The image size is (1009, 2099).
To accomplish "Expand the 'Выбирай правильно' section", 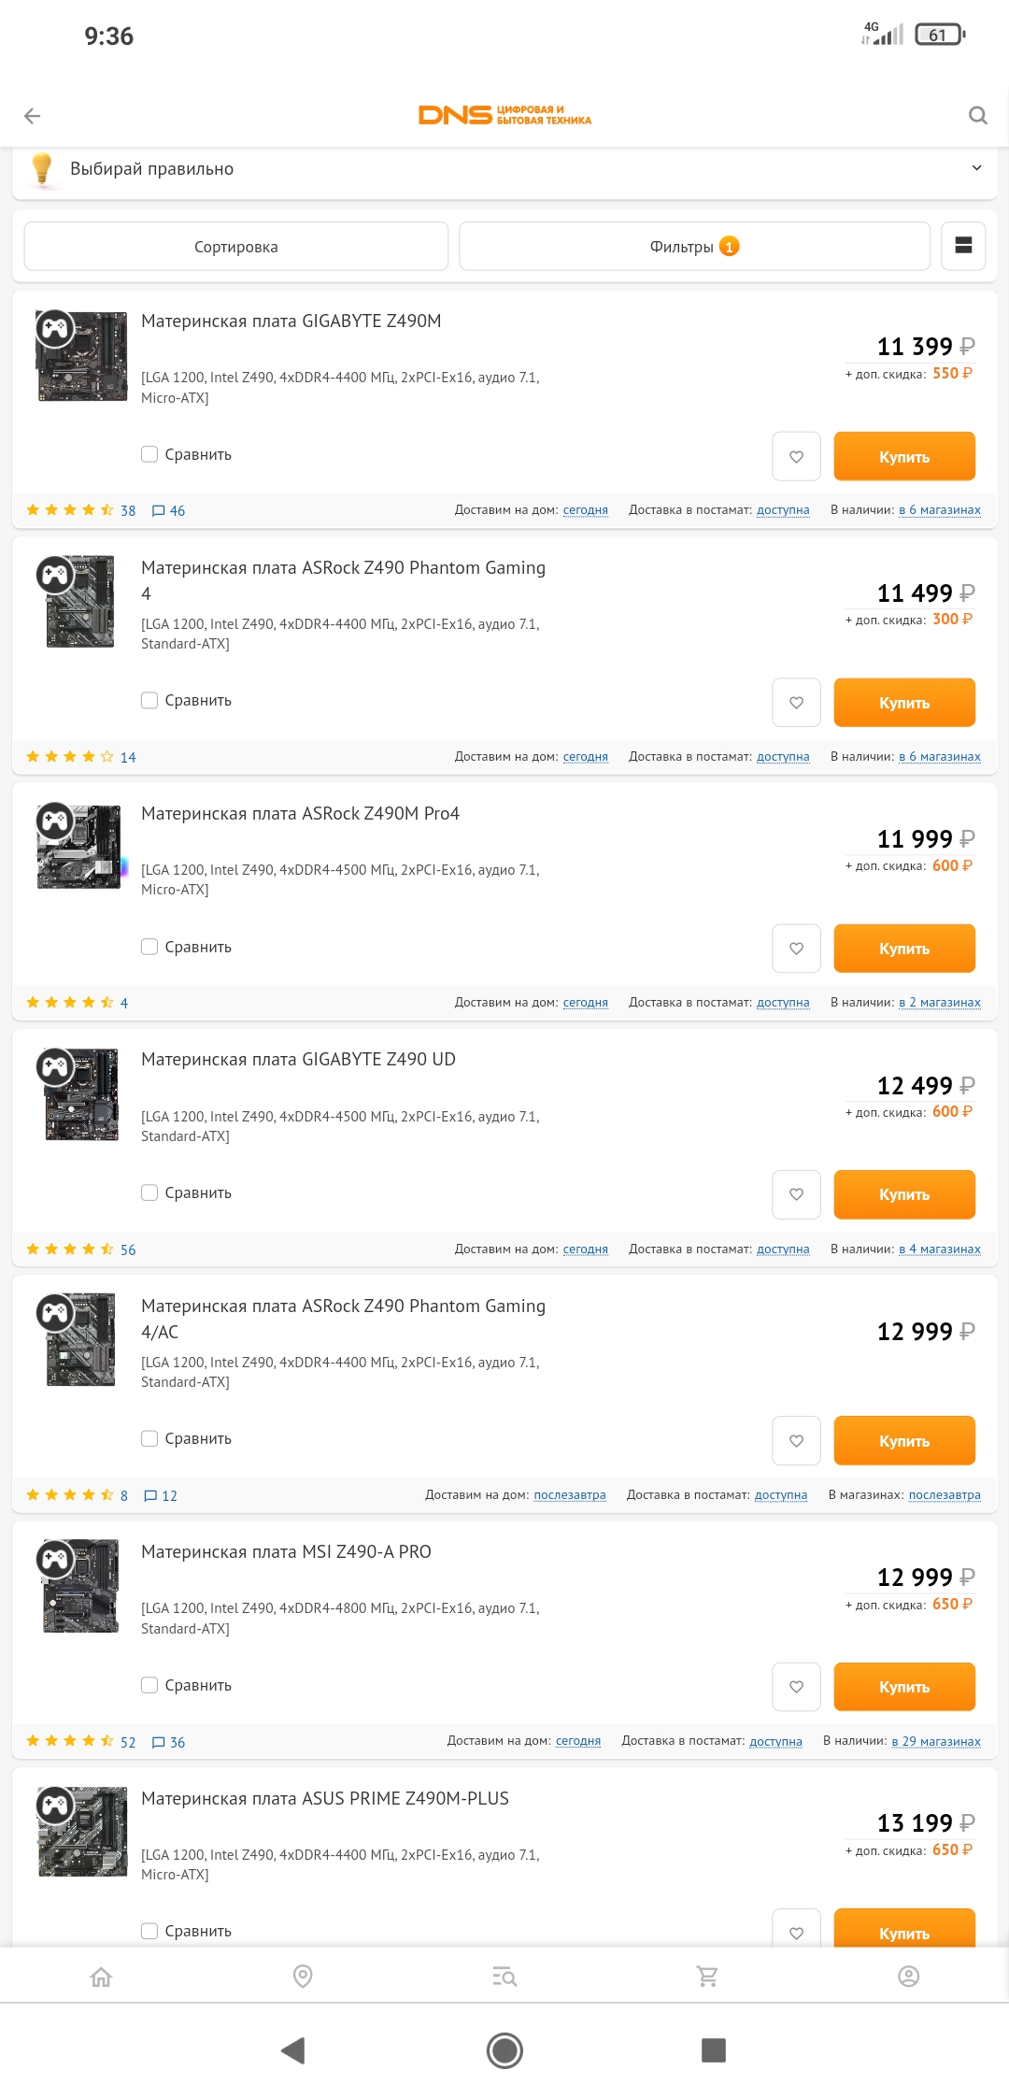I will [x=976, y=168].
